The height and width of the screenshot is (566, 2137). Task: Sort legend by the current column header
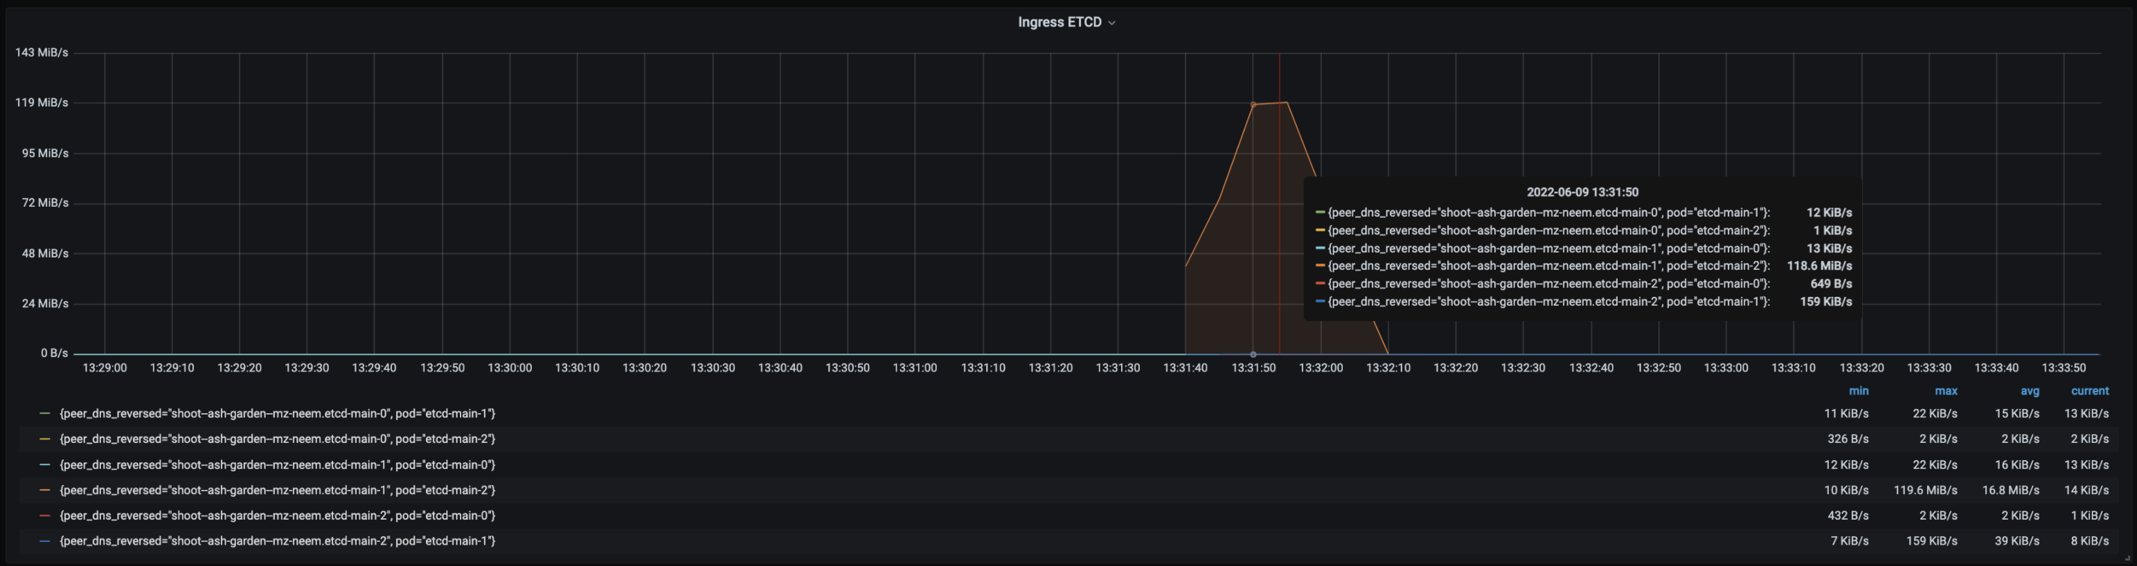click(x=2089, y=391)
